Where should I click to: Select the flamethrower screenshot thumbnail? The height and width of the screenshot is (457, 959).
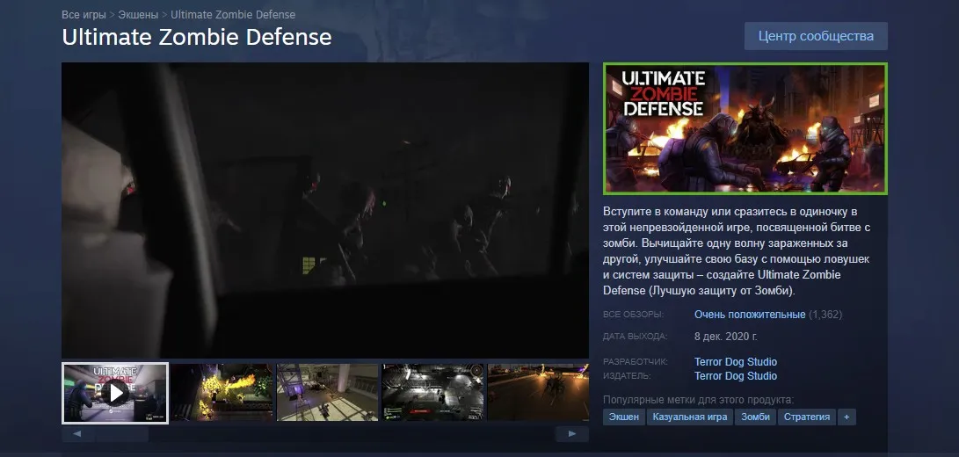tap(222, 393)
